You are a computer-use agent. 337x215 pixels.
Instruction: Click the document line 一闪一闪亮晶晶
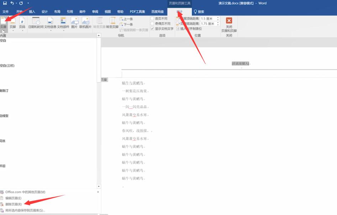(135, 107)
